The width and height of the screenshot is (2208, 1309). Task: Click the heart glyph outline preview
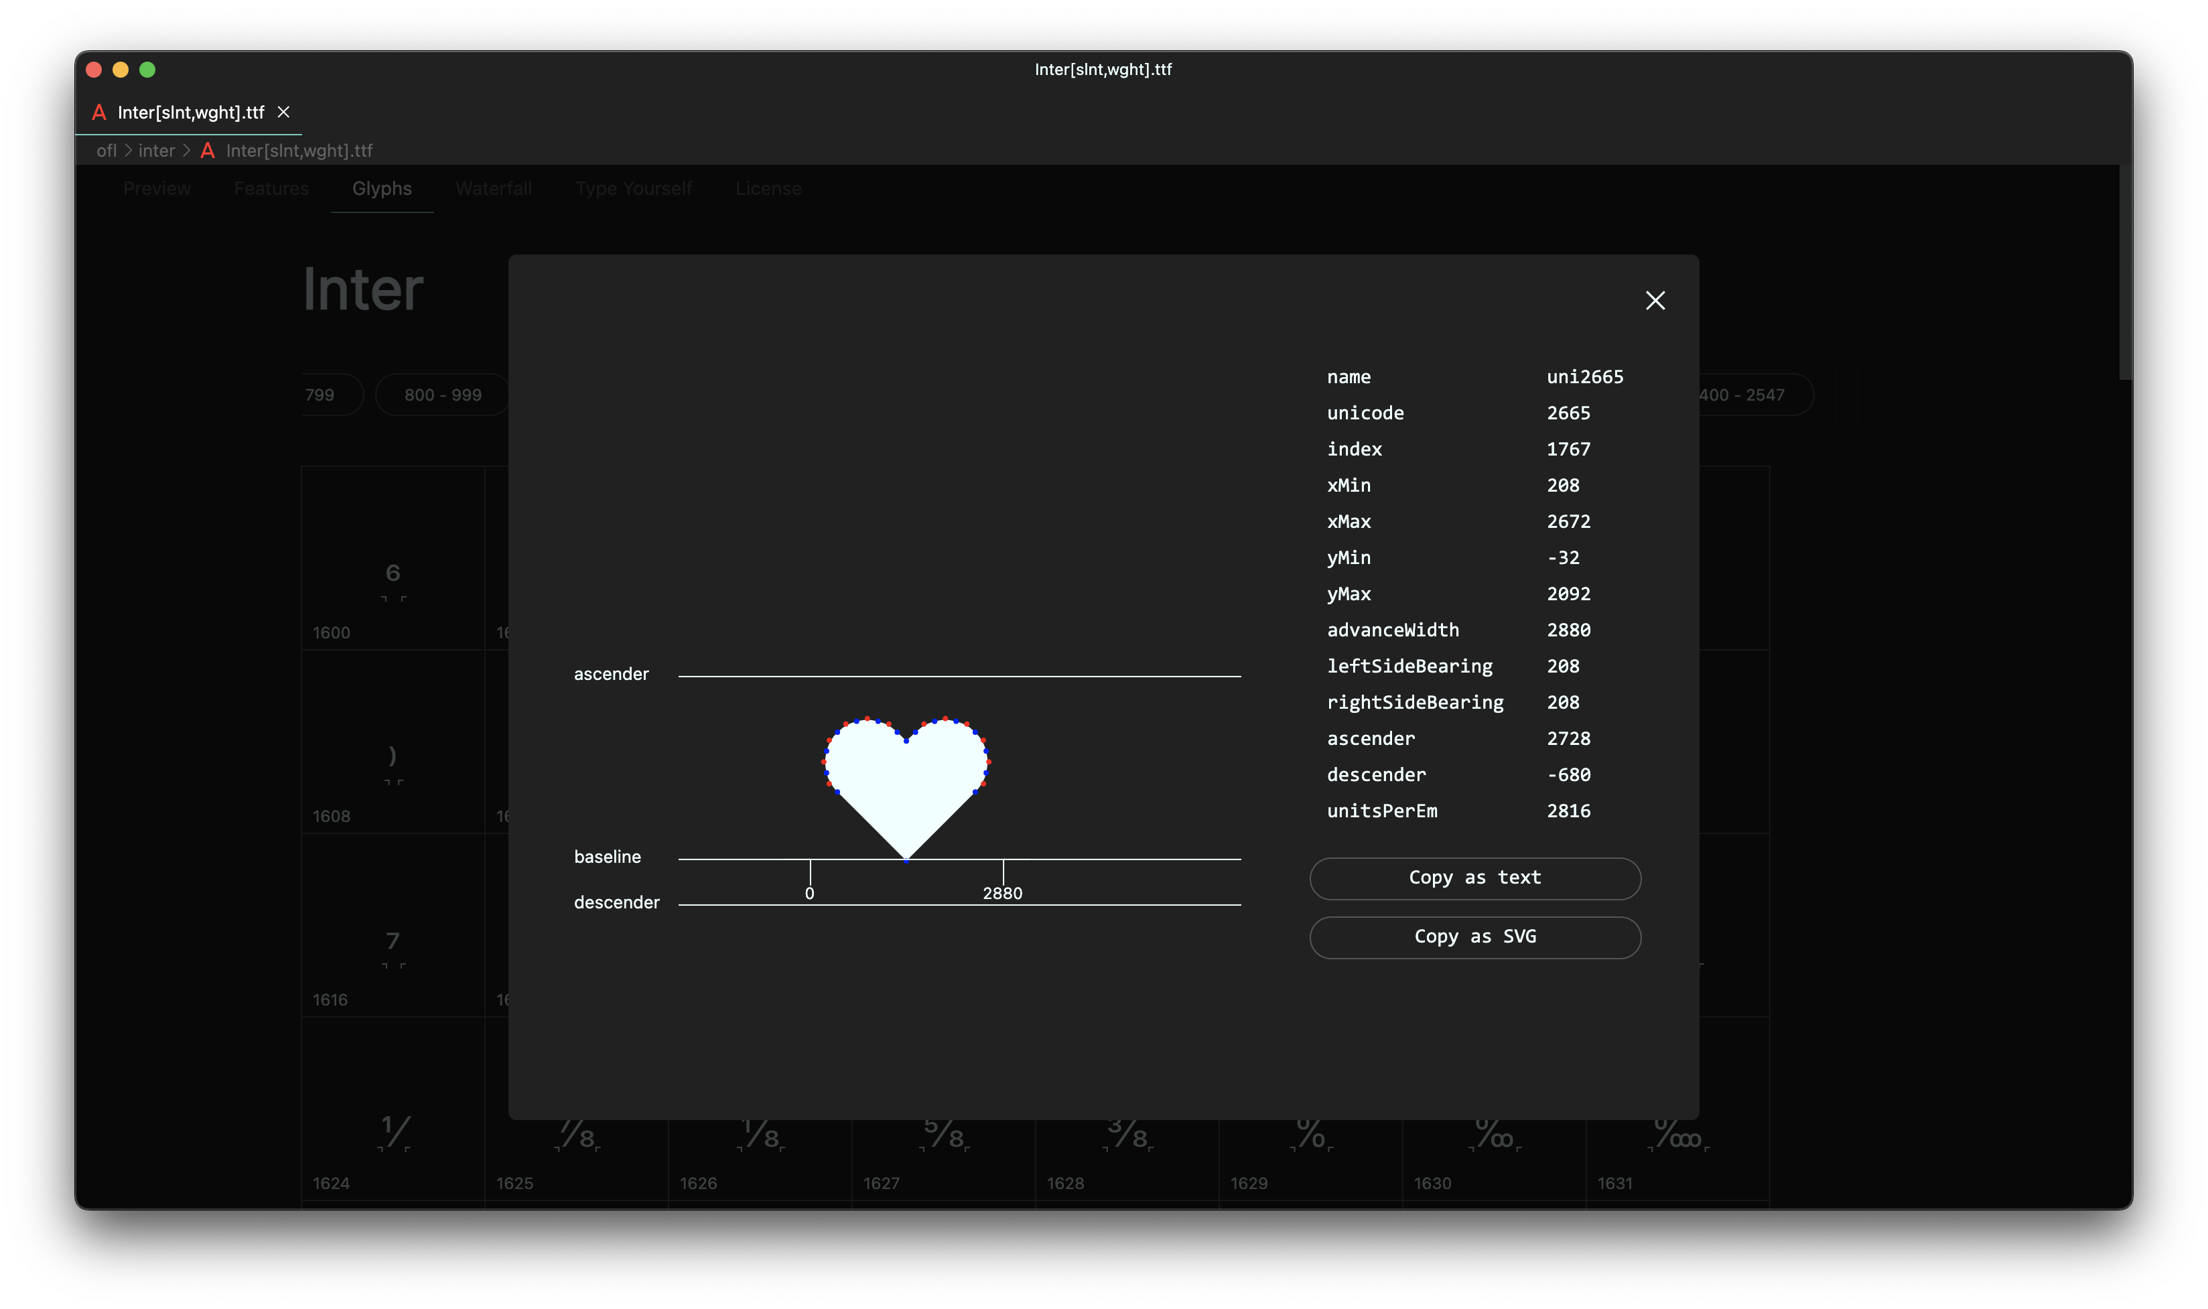pyautogui.click(x=906, y=776)
